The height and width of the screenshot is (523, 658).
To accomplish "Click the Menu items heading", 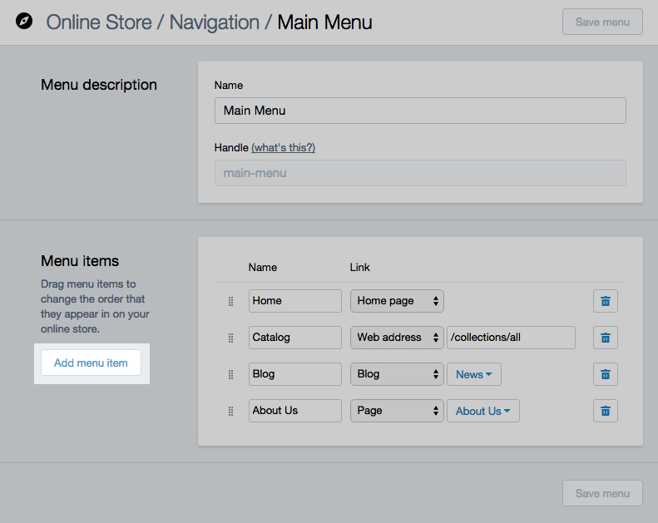I will (80, 261).
